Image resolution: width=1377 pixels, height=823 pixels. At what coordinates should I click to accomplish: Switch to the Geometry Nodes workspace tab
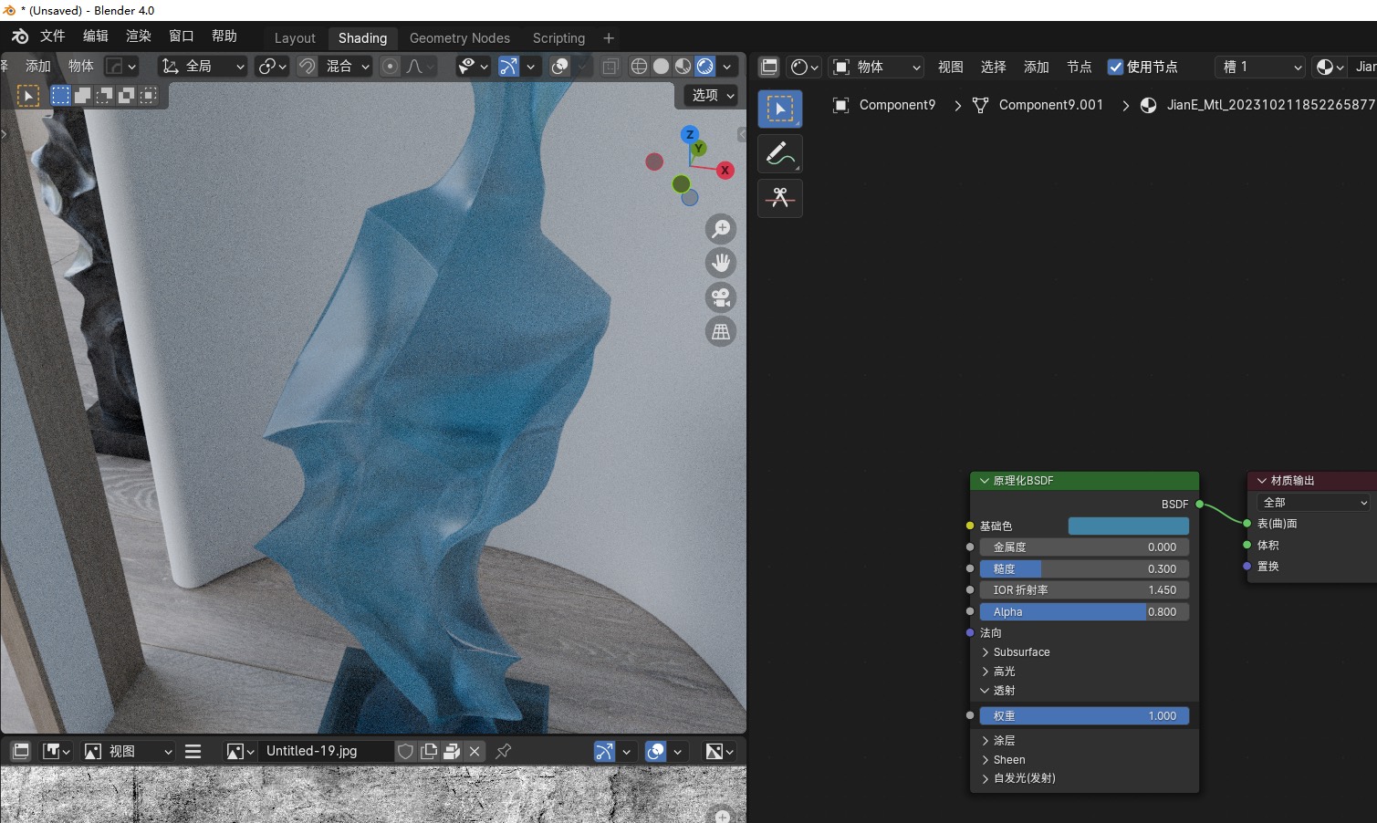pos(459,37)
